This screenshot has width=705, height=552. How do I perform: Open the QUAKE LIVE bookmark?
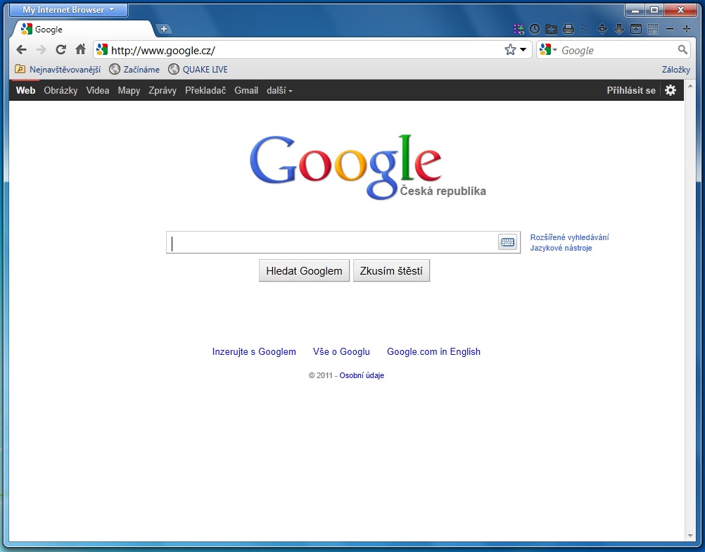point(198,69)
